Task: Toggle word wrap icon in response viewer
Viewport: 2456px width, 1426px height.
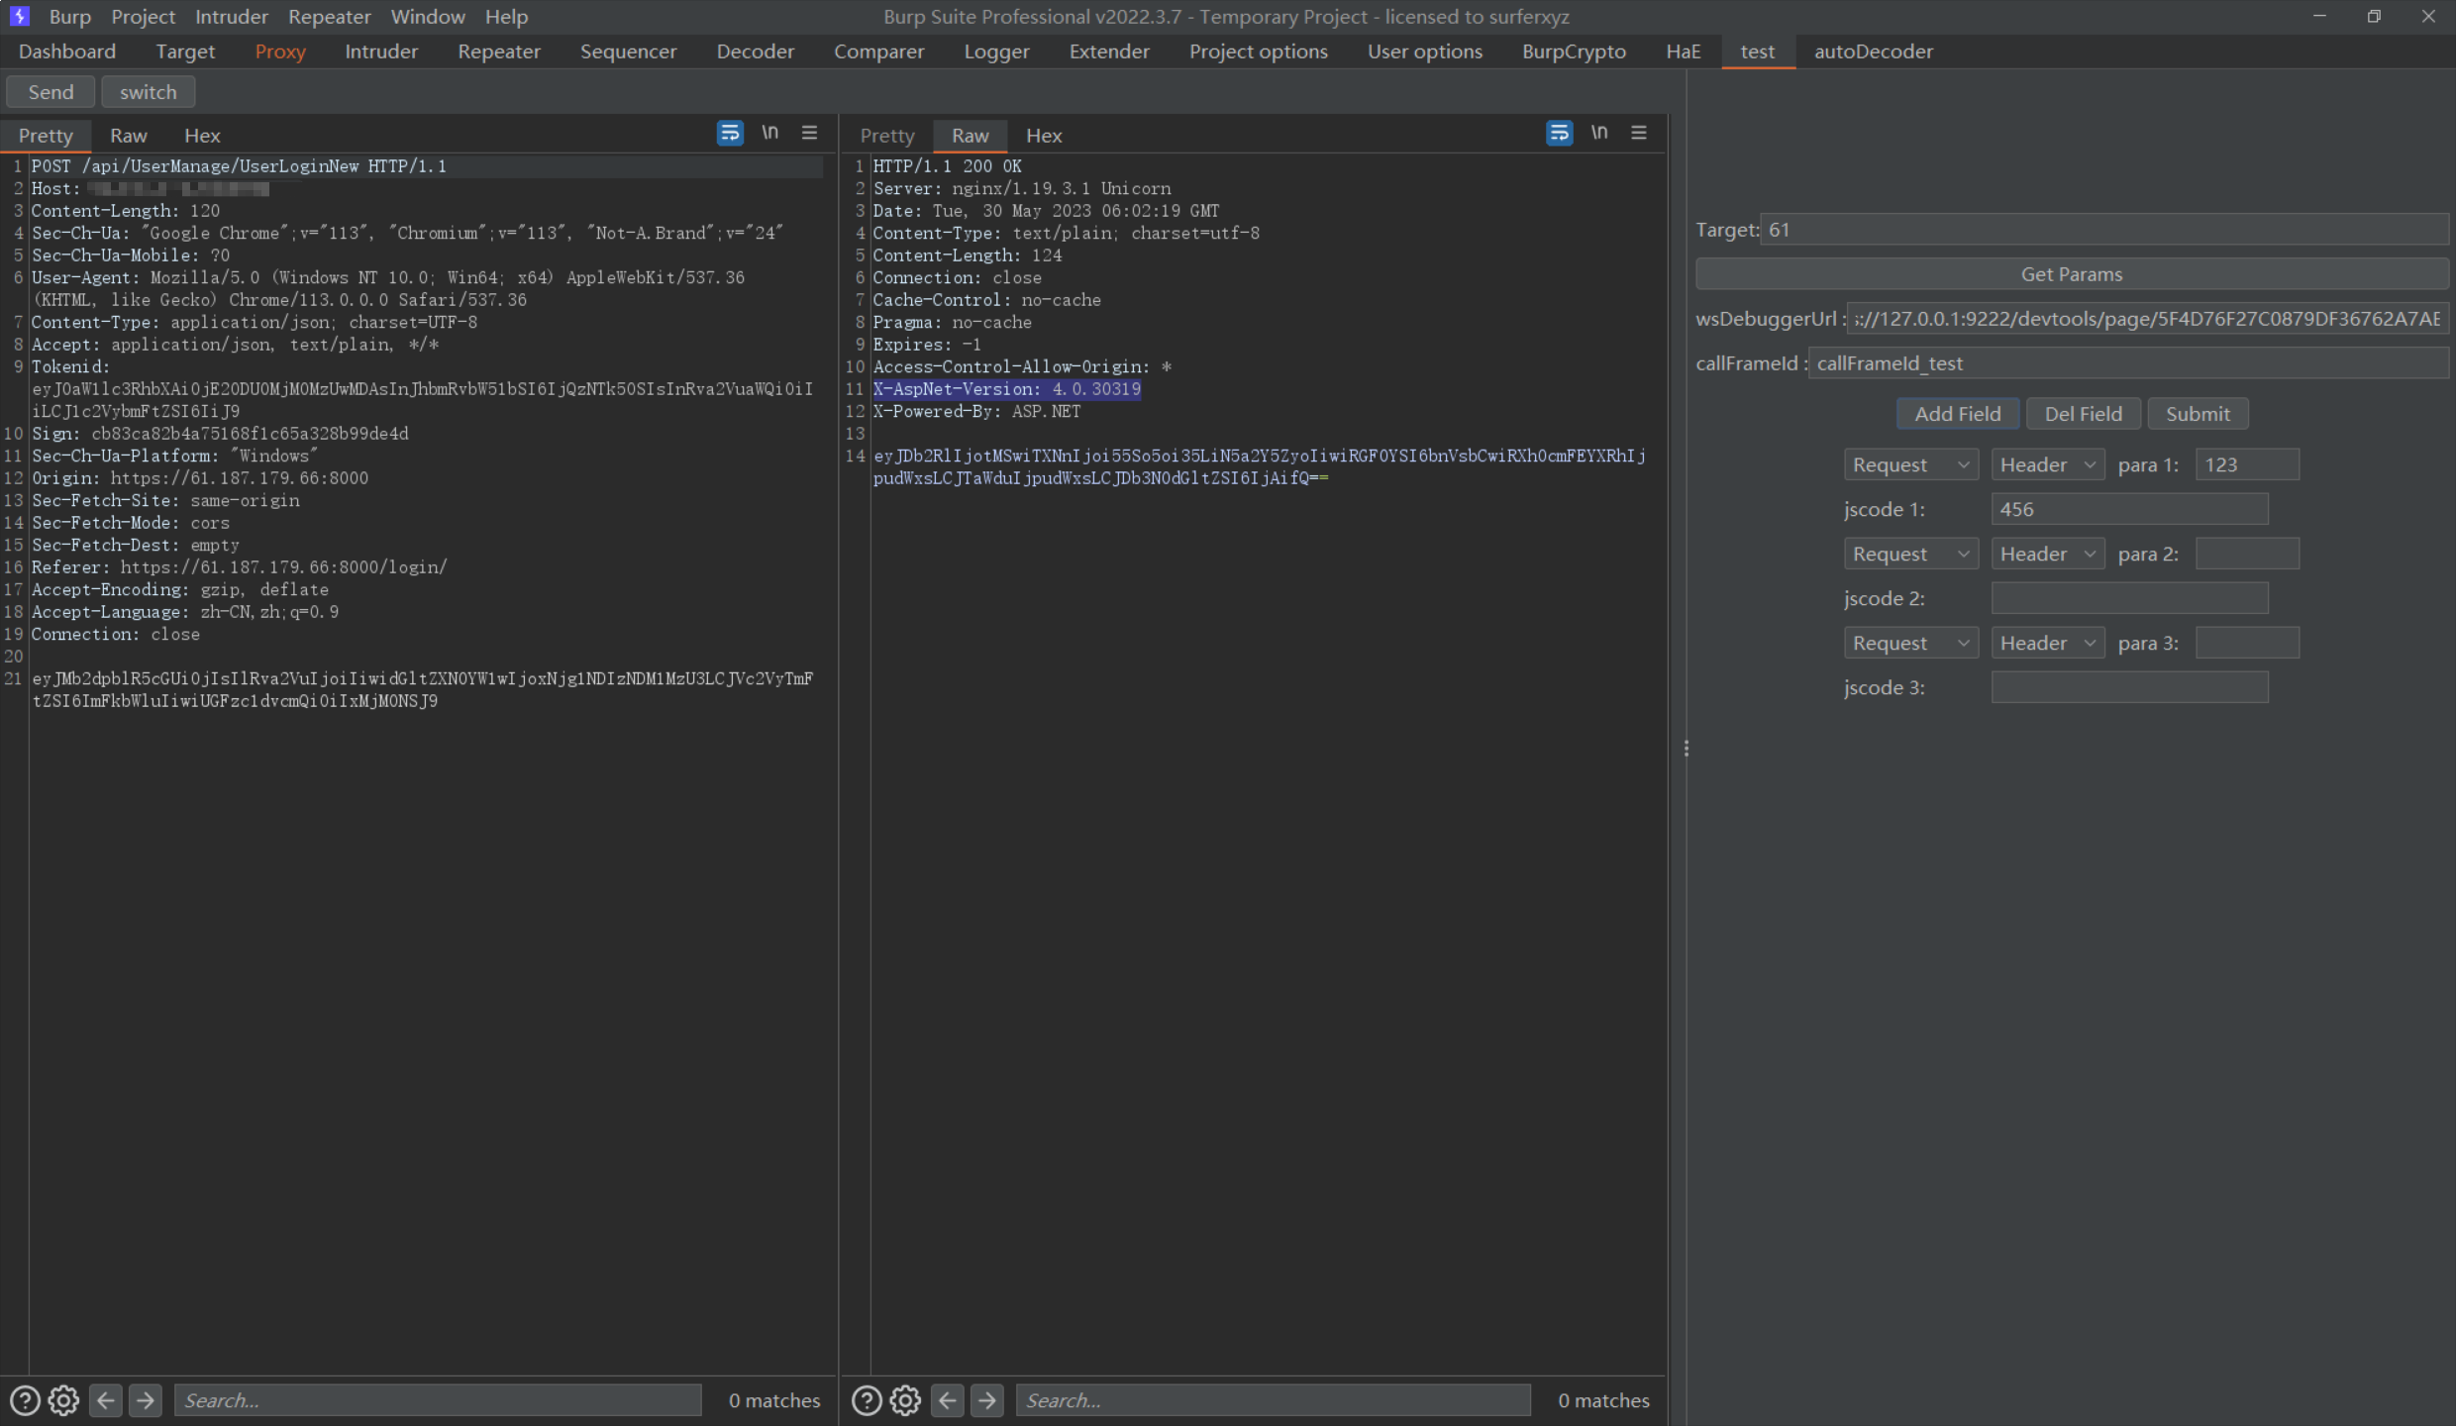Action: (x=1559, y=133)
